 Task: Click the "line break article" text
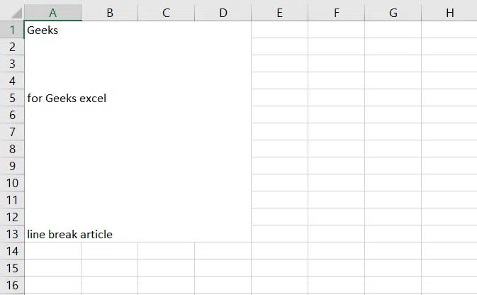pos(69,235)
